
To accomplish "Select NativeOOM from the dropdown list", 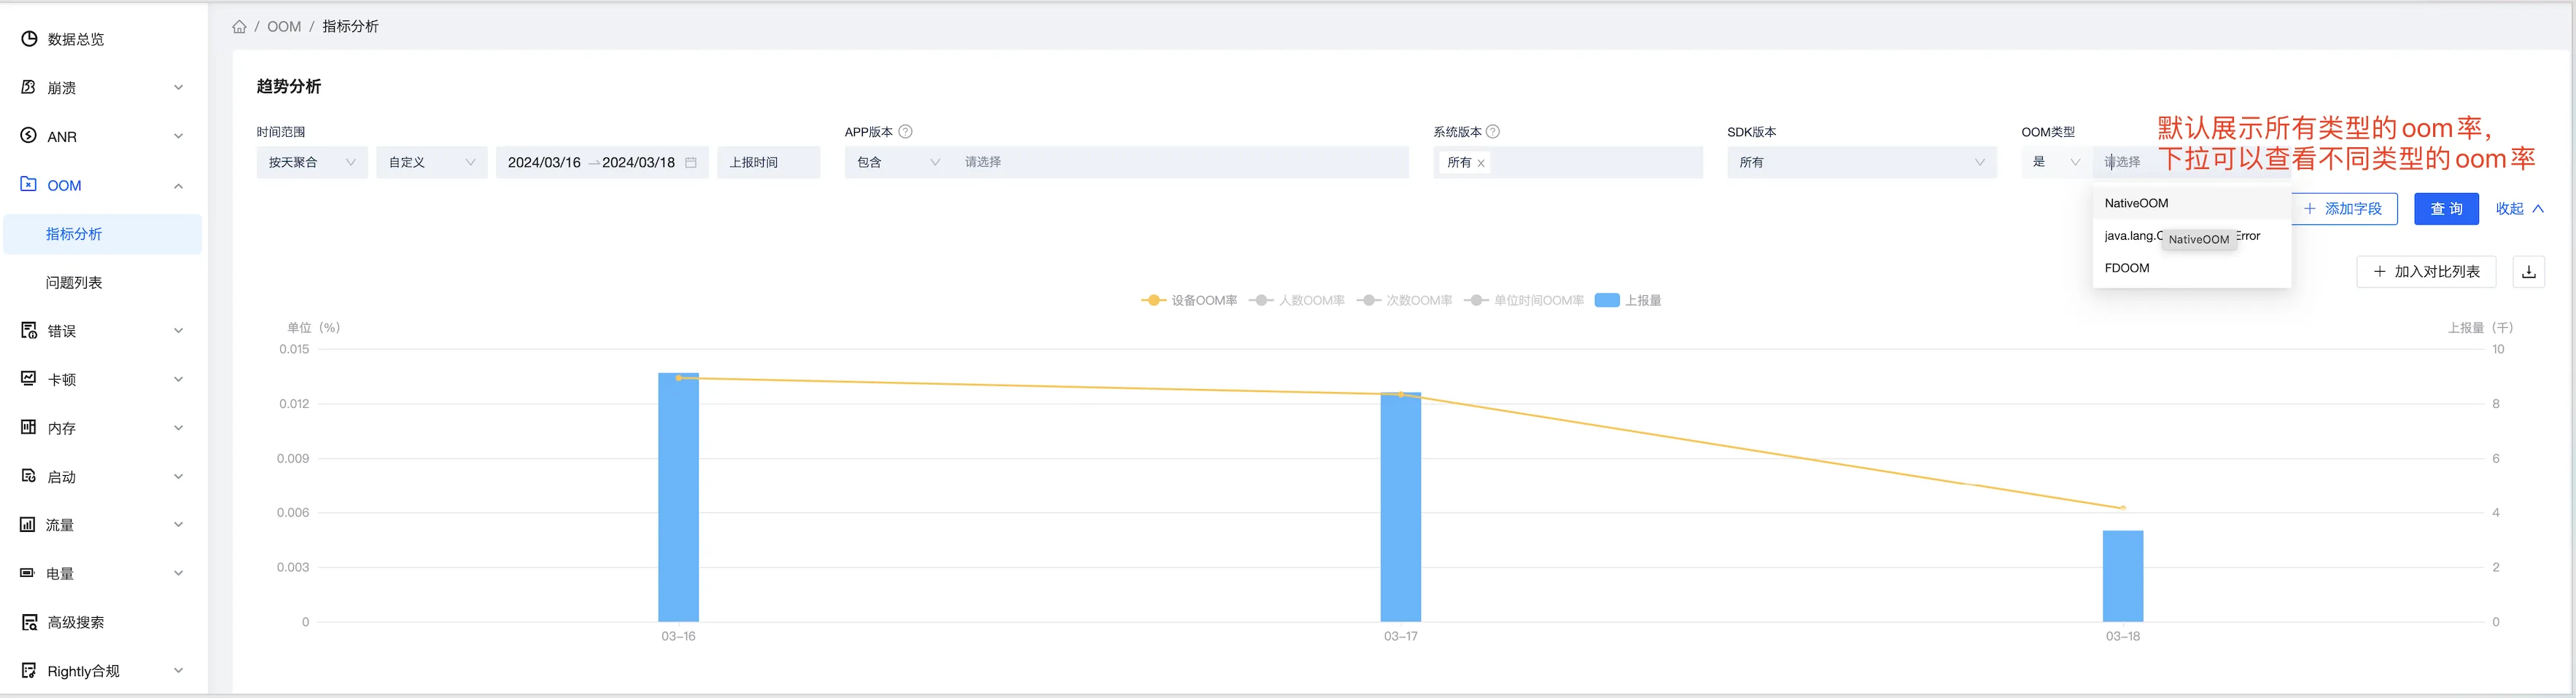I will click(x=2190, y=203).
